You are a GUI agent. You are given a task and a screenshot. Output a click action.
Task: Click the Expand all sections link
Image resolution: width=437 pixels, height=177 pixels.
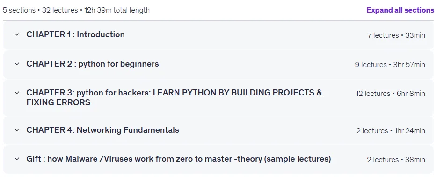click(400, 10)
